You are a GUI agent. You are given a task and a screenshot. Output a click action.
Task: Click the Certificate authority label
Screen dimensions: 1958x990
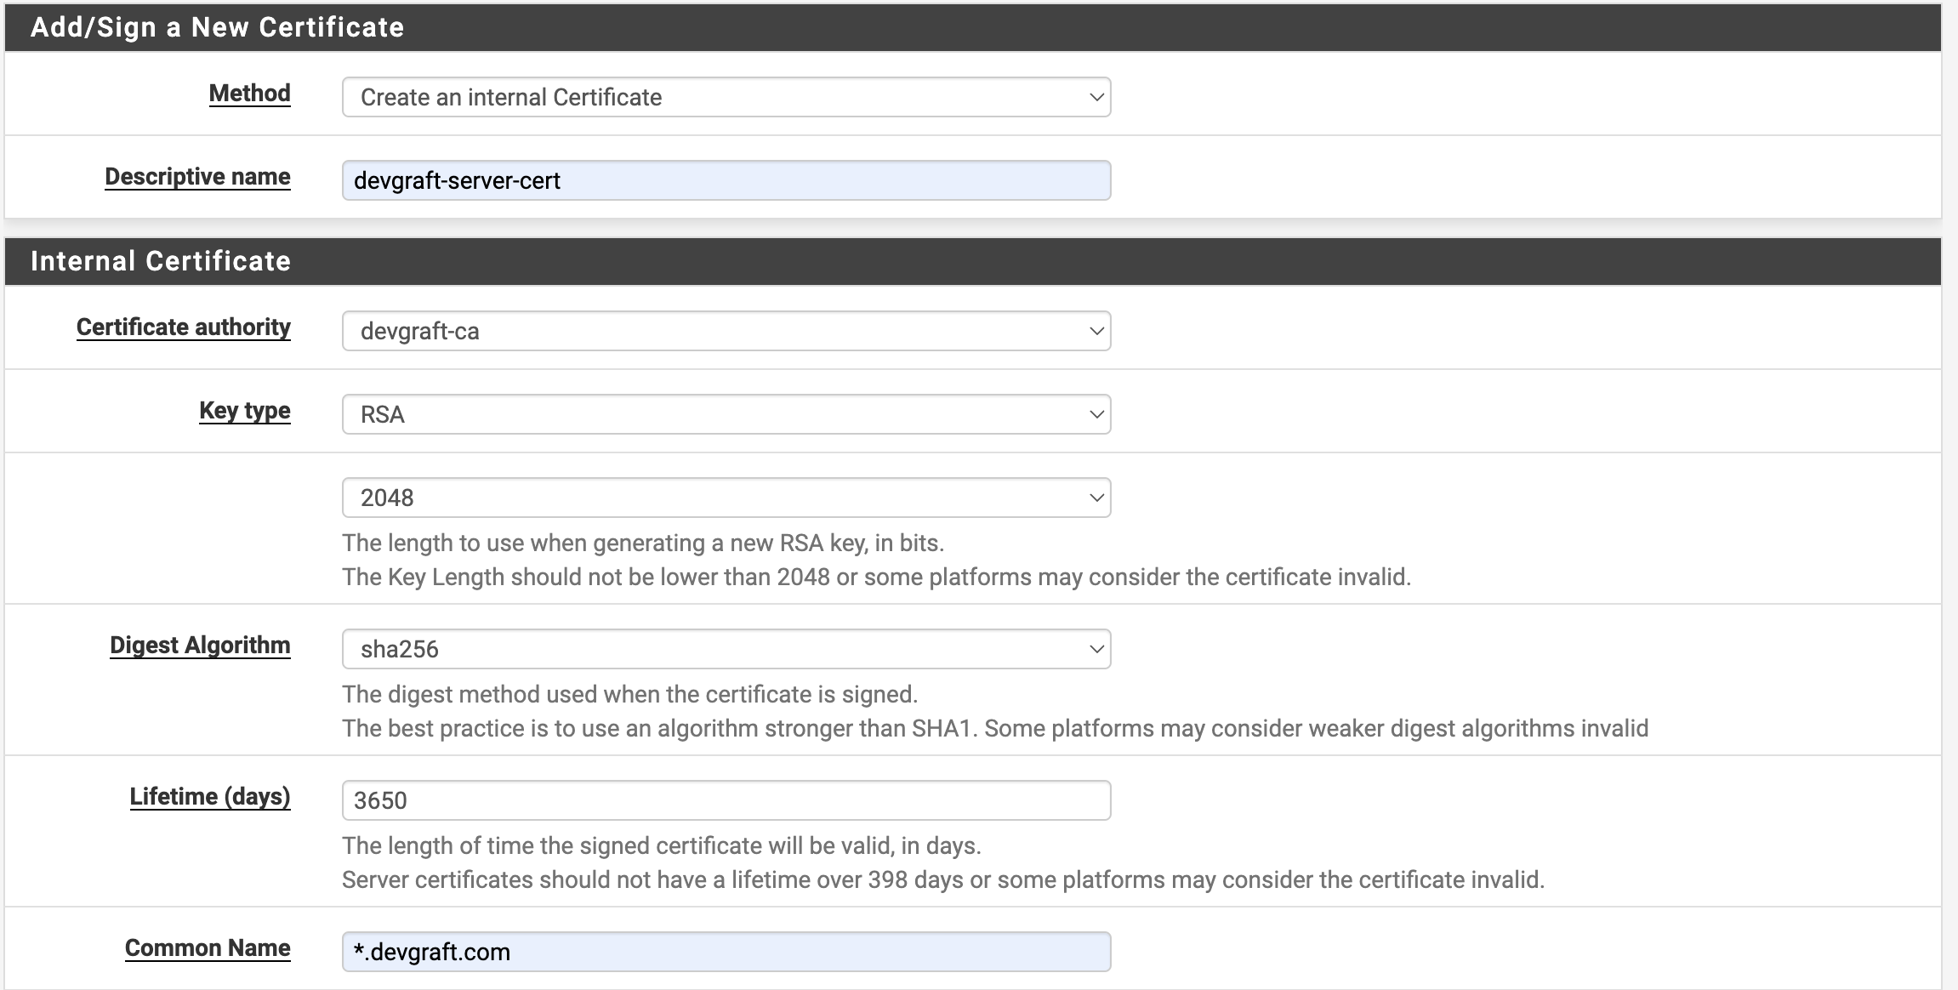tap(183, 327)
